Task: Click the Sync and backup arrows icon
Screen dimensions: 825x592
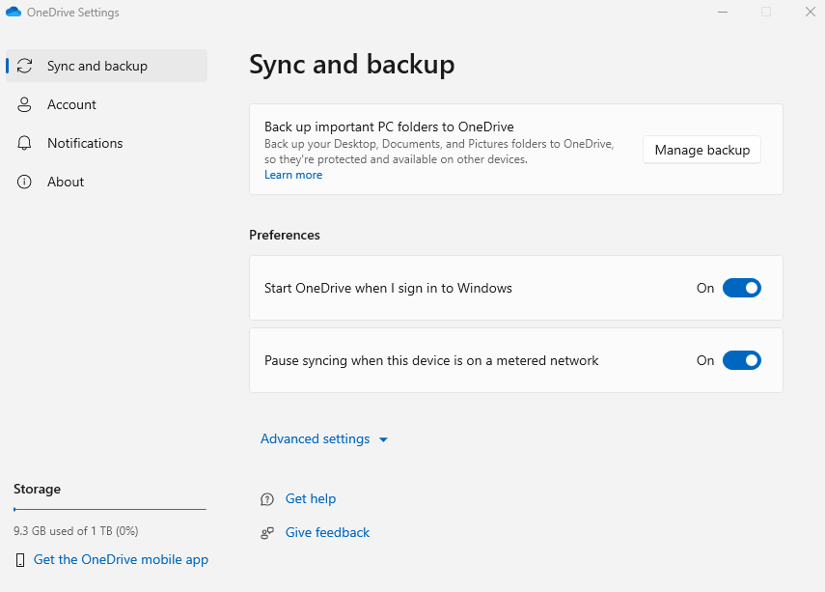Action: pyautogui.click(x=25, y=66)
